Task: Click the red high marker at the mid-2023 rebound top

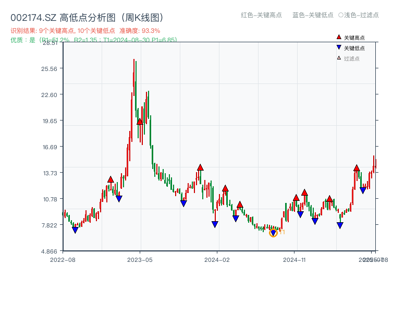Action: (110, 179)
